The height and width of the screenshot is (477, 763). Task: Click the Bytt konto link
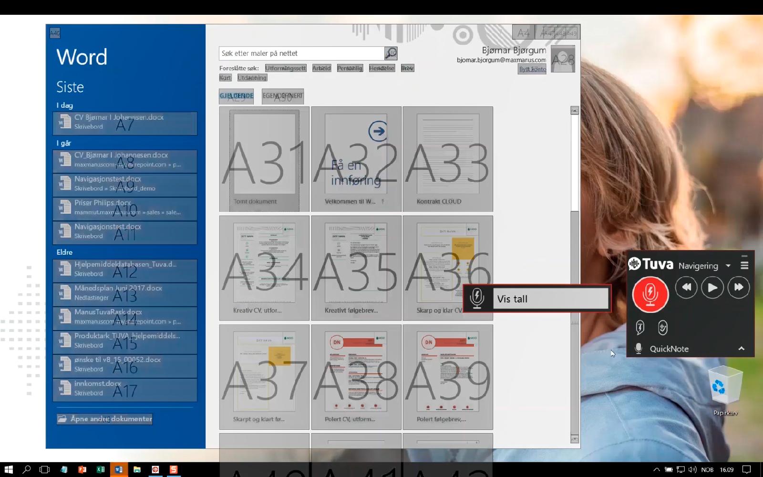click(533, 69)
